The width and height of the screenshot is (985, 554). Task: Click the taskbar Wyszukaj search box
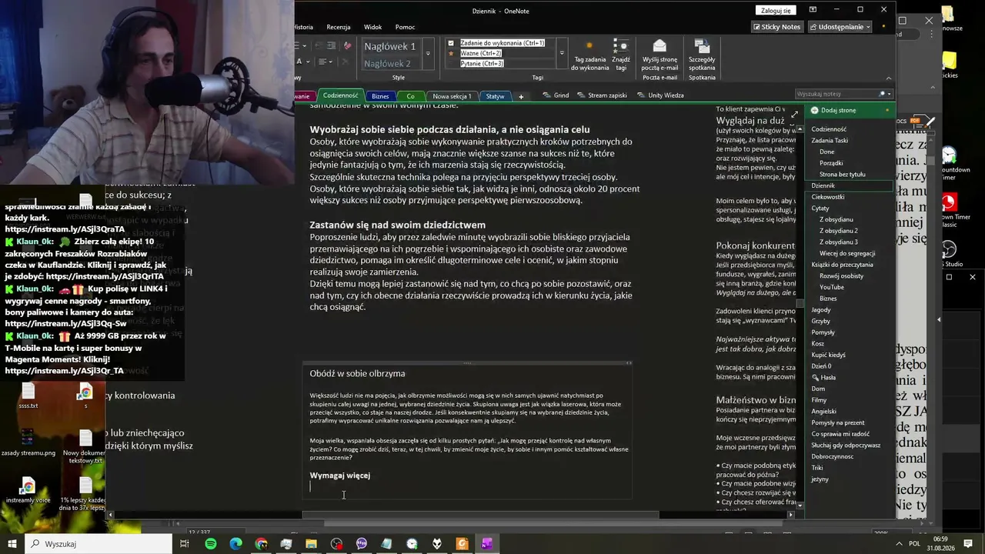pos(99,544)
